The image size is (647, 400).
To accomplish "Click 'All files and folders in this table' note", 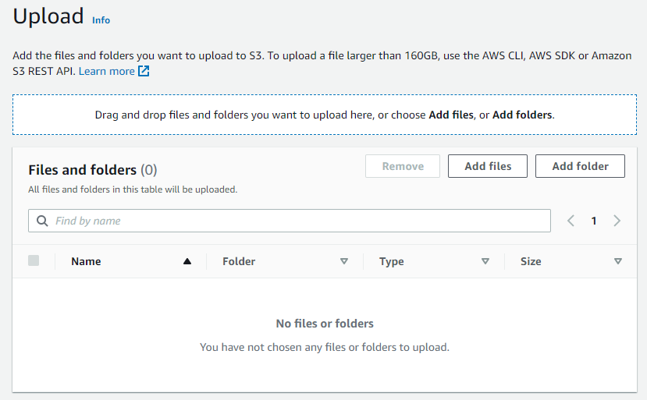I will (133, 189).
